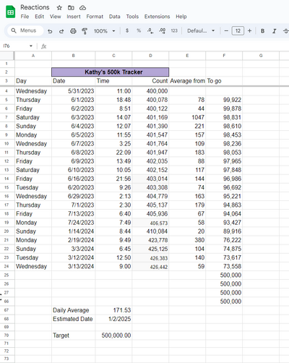This screenshot has width=289, height=363.
Task: Open the Default font dropdown
Action: 201,31
